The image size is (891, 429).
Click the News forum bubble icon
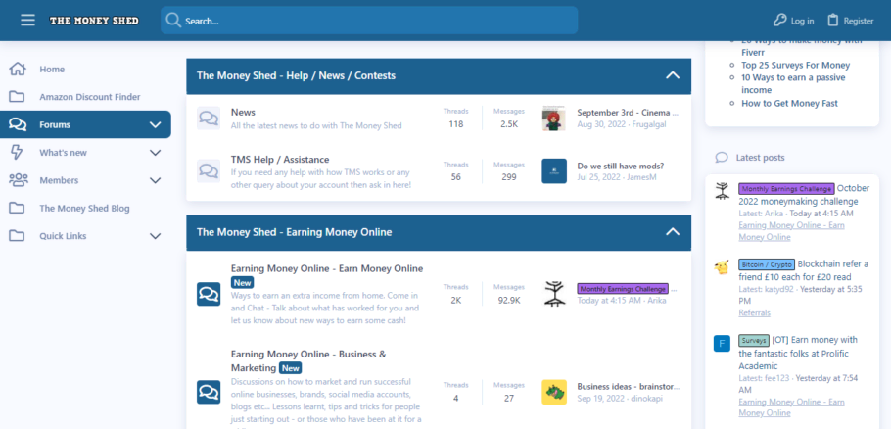pos(209,119)
